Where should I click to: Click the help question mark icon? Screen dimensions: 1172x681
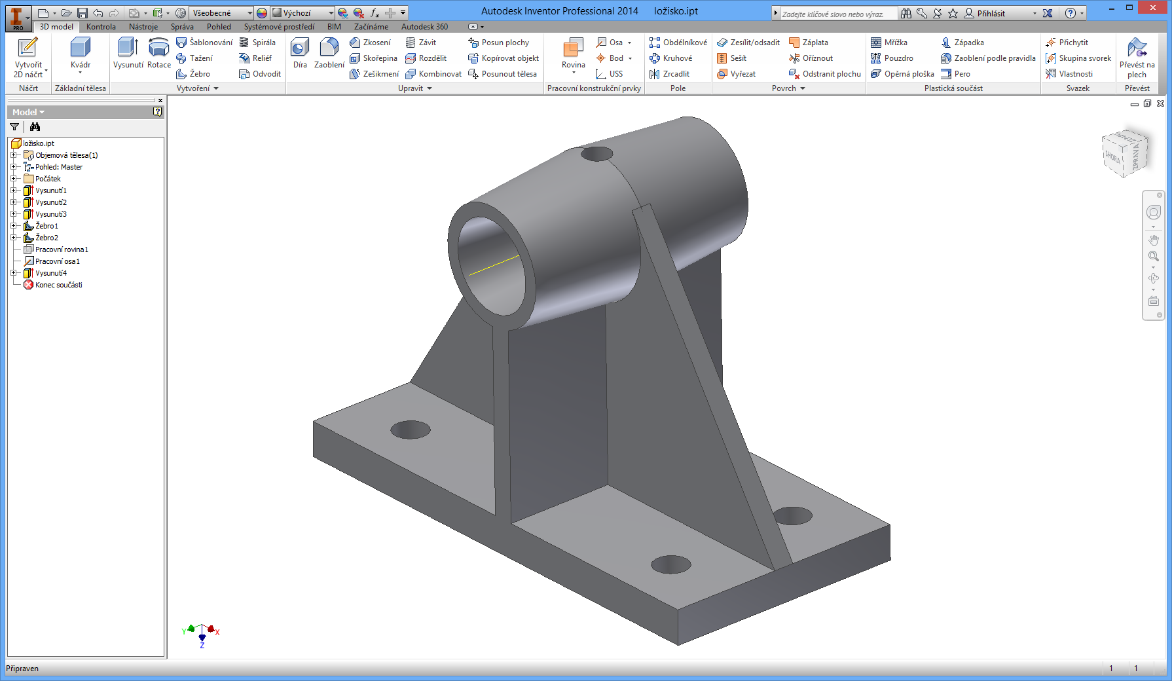pyautogui.click(x=1071, y=13)
